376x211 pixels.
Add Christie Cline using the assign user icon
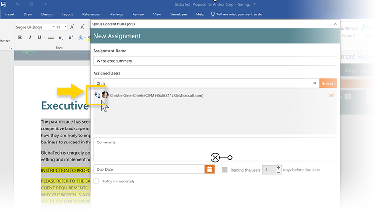tap(97, 95)
